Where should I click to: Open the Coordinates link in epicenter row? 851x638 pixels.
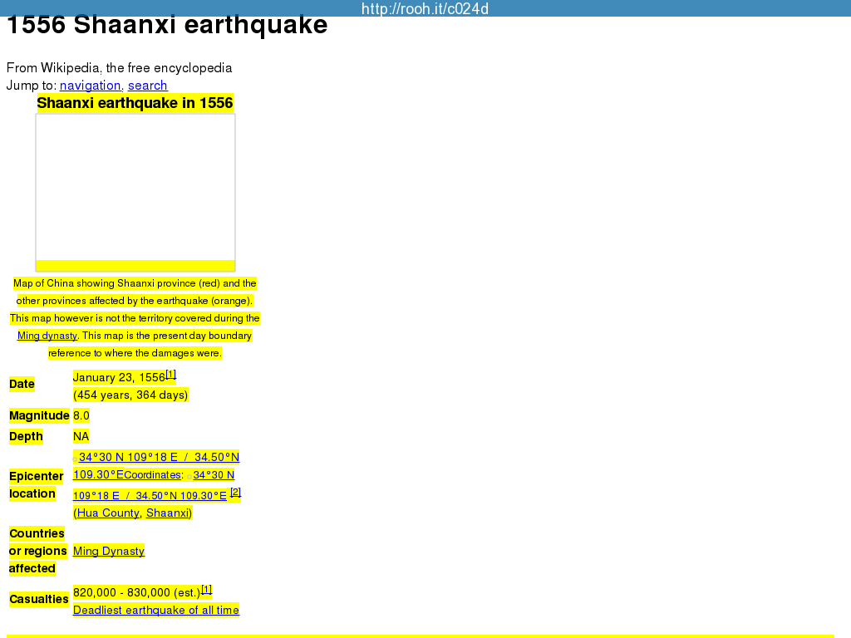pyautogui.click(x=152, y=475)
